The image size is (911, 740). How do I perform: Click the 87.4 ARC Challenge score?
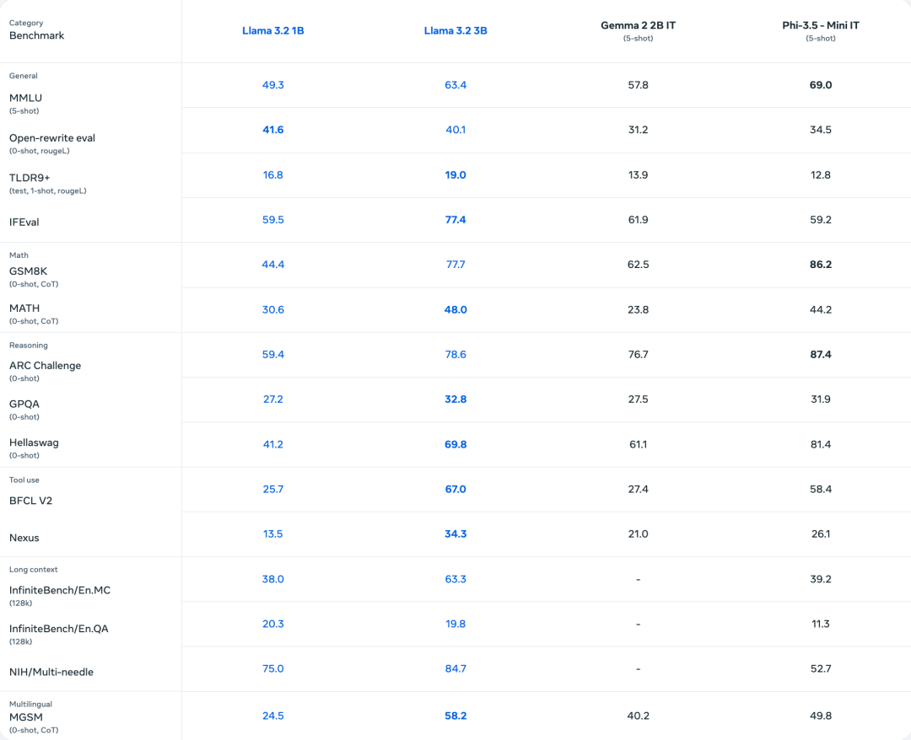tap(821, 354)
